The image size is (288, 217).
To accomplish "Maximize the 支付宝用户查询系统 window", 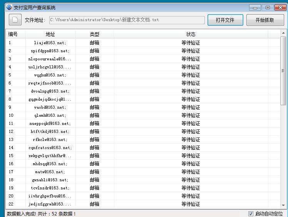I will tap(268, 8).
